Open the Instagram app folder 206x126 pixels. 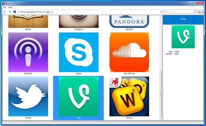[79, 22]
